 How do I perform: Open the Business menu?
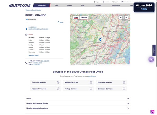click(x=98, y=5)
